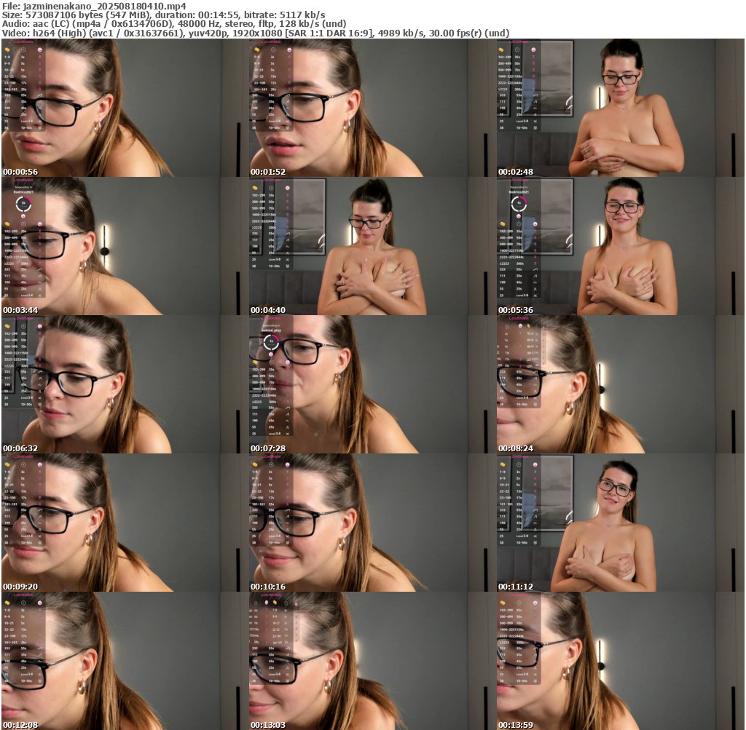Open the thumbnail at timestamp 00:00:56
Viewport: 746px width, 730px height.
click(125, 108)
